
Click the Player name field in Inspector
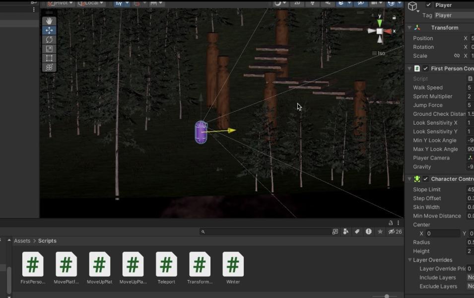[454, 5]
